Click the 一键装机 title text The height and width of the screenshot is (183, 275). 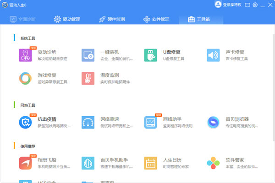pos(110,52)
